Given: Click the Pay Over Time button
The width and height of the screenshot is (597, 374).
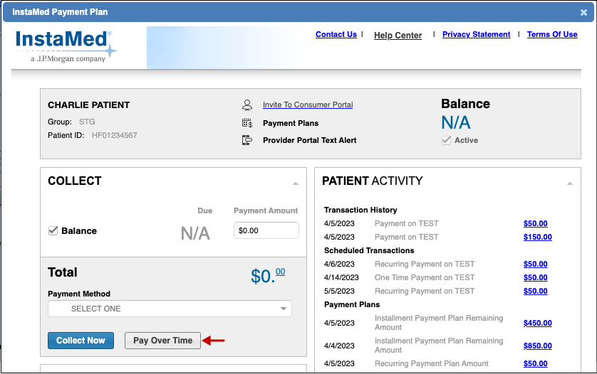Looking at the screenshot, I should [x=162, y=341].
